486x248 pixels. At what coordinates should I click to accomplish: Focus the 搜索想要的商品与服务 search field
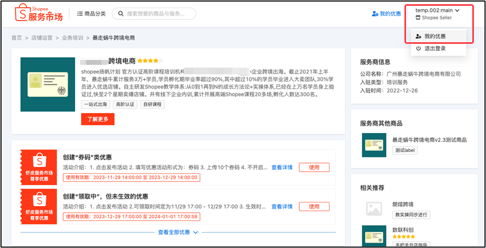(154, 14)
